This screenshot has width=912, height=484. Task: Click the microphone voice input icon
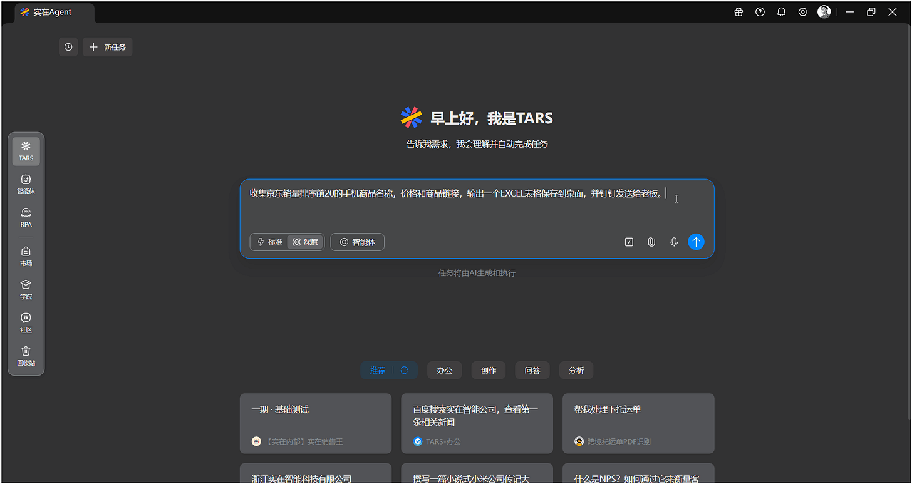click(674, 242)
